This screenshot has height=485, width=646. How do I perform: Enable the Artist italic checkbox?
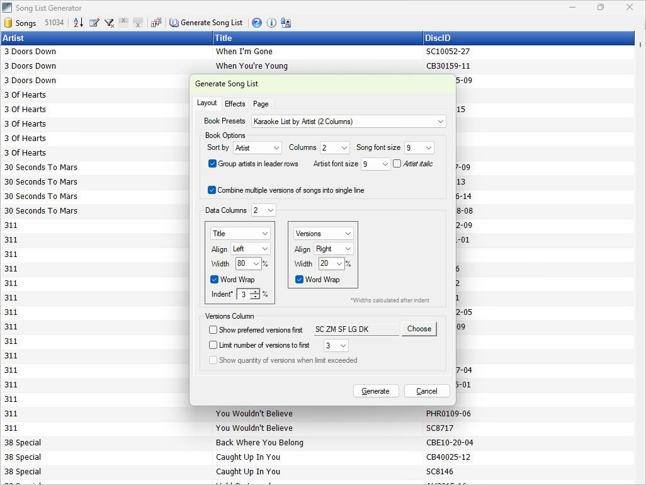click(x=397, y=164)
